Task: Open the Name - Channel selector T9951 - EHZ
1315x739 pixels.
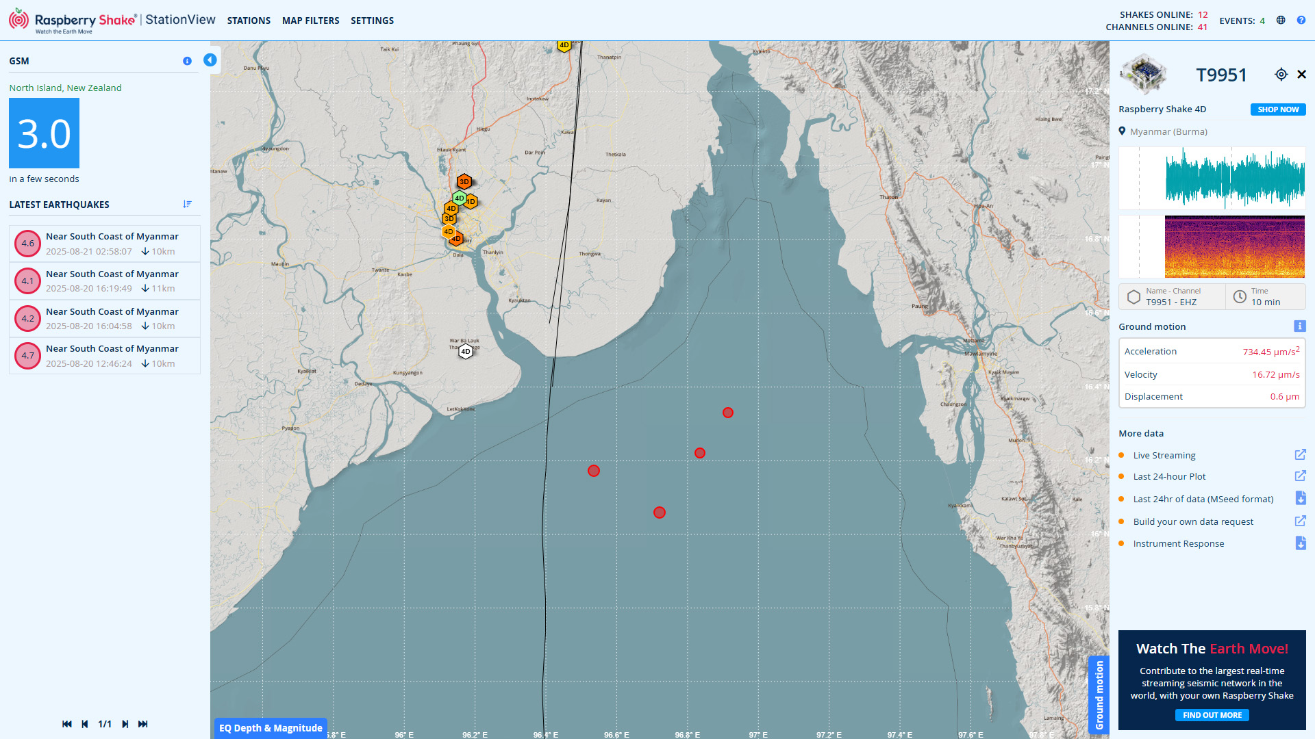Action: (x=1173, y=297)
